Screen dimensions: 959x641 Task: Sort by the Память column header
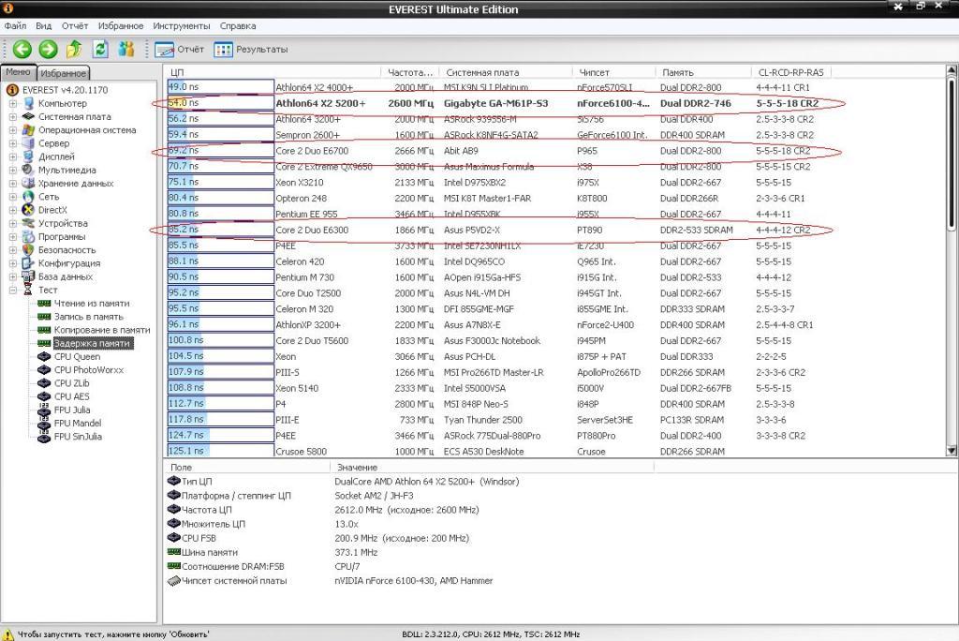[x=704, y=72]
